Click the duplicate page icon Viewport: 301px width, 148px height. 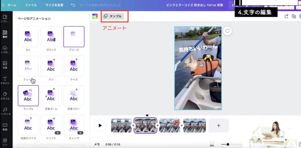tap(294, 16)
